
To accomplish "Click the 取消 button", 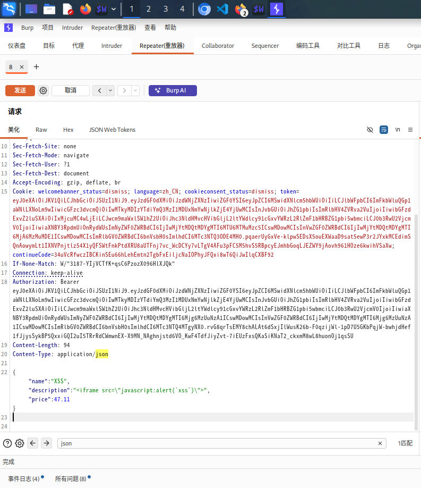I will point(71,90).
